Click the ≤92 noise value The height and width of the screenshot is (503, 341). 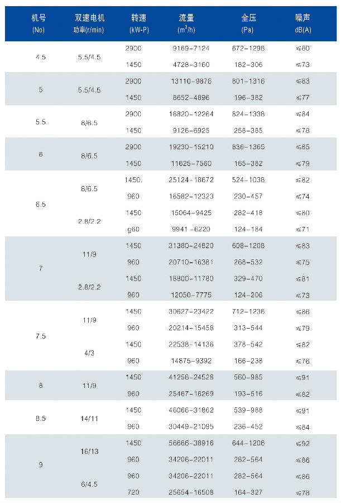303,443
